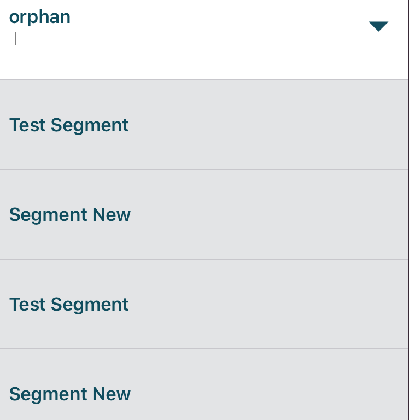Close the segment list via the dark arrow
Screen dimensions: 409x420
378,26
